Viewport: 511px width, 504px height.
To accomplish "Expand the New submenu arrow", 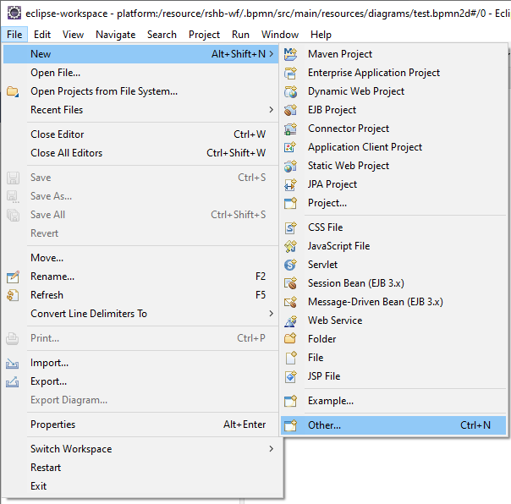I will click(271, 54).
